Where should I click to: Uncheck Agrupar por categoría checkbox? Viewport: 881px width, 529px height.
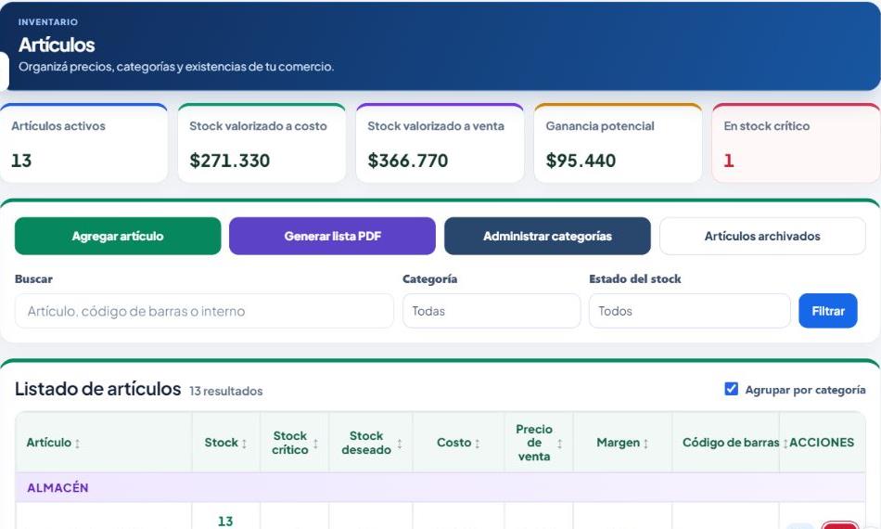[731, 389]
